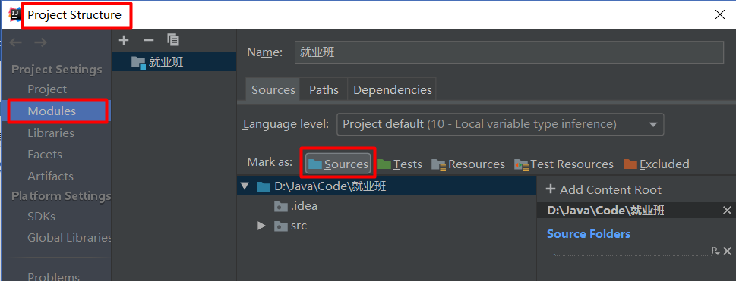The width and height of the screenshot is (736, 281).
Task: Mark the folder as Excluded
Action: 656,164
